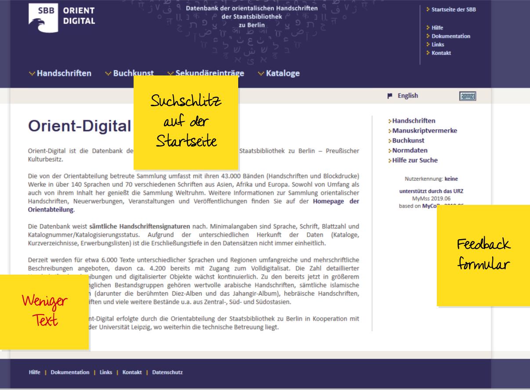
Task: Open Kontakt in the top-right header links
Action: pyautogui.click(x=441, y=53)
